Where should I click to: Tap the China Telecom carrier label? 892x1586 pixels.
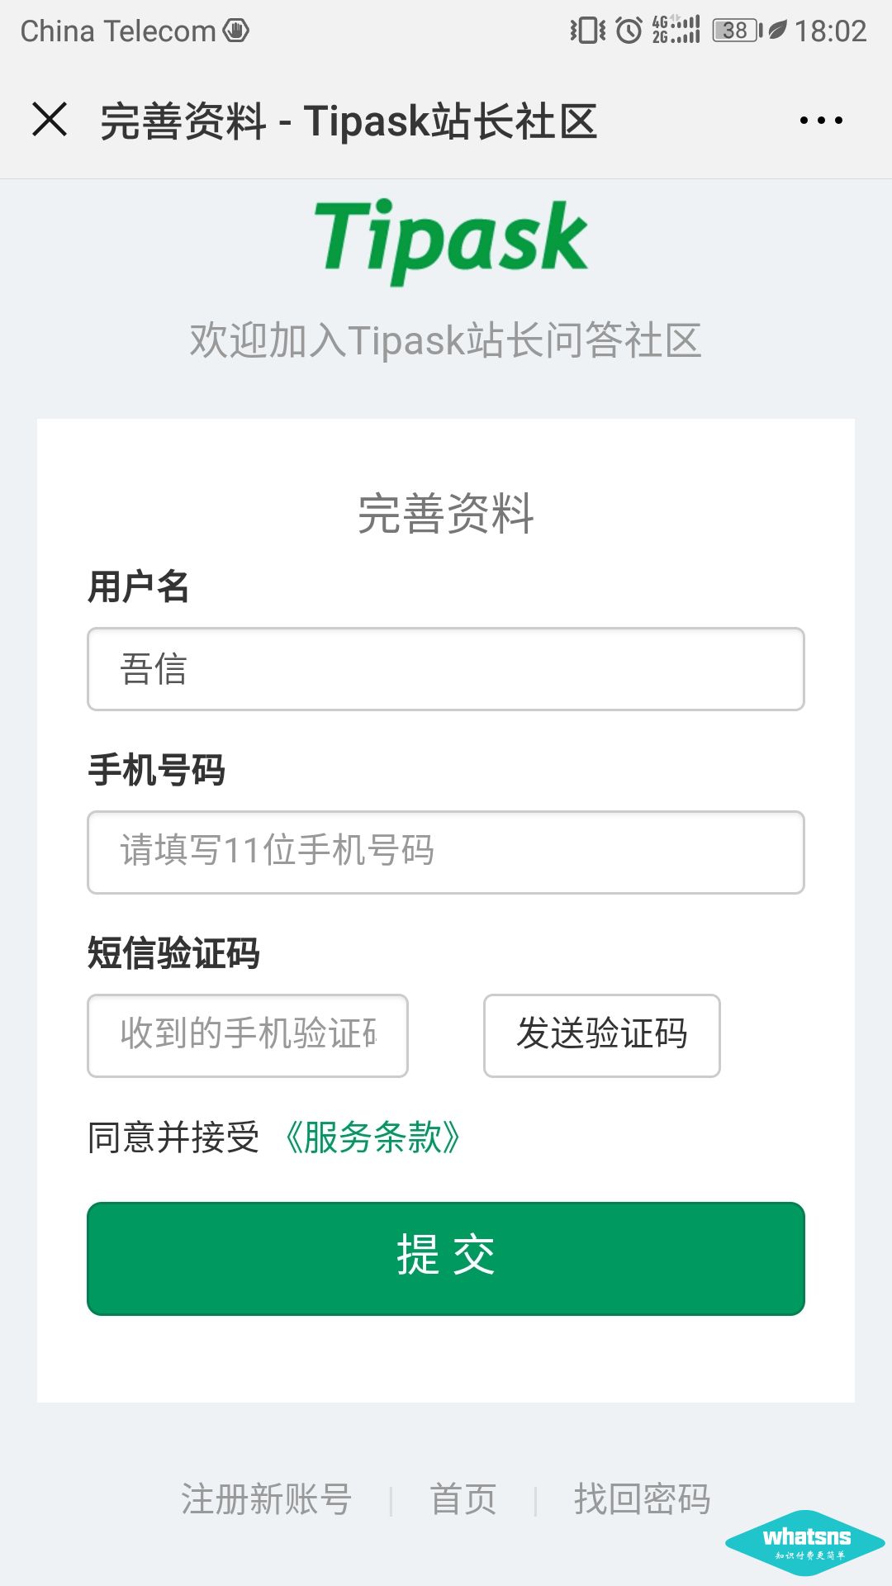118,31
